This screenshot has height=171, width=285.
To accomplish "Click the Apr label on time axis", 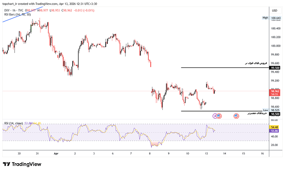I will (x=56, y=154).
